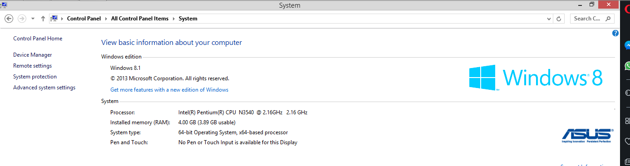Open Help with the blue question mark
This screenshot has height=166, width=630.
point(615,33)
